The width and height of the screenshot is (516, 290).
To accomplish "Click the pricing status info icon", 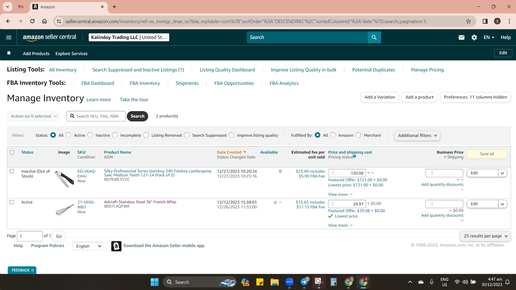I will tap(354, 156).
